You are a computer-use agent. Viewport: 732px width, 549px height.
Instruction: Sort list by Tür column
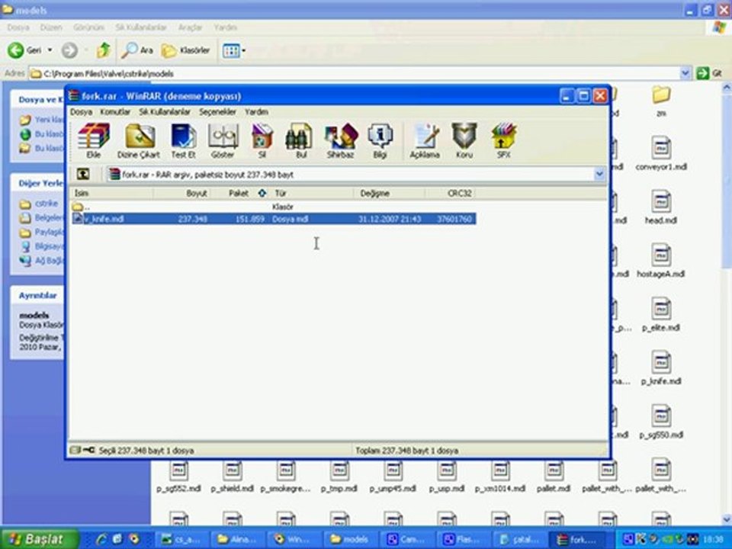coord(312,193)
